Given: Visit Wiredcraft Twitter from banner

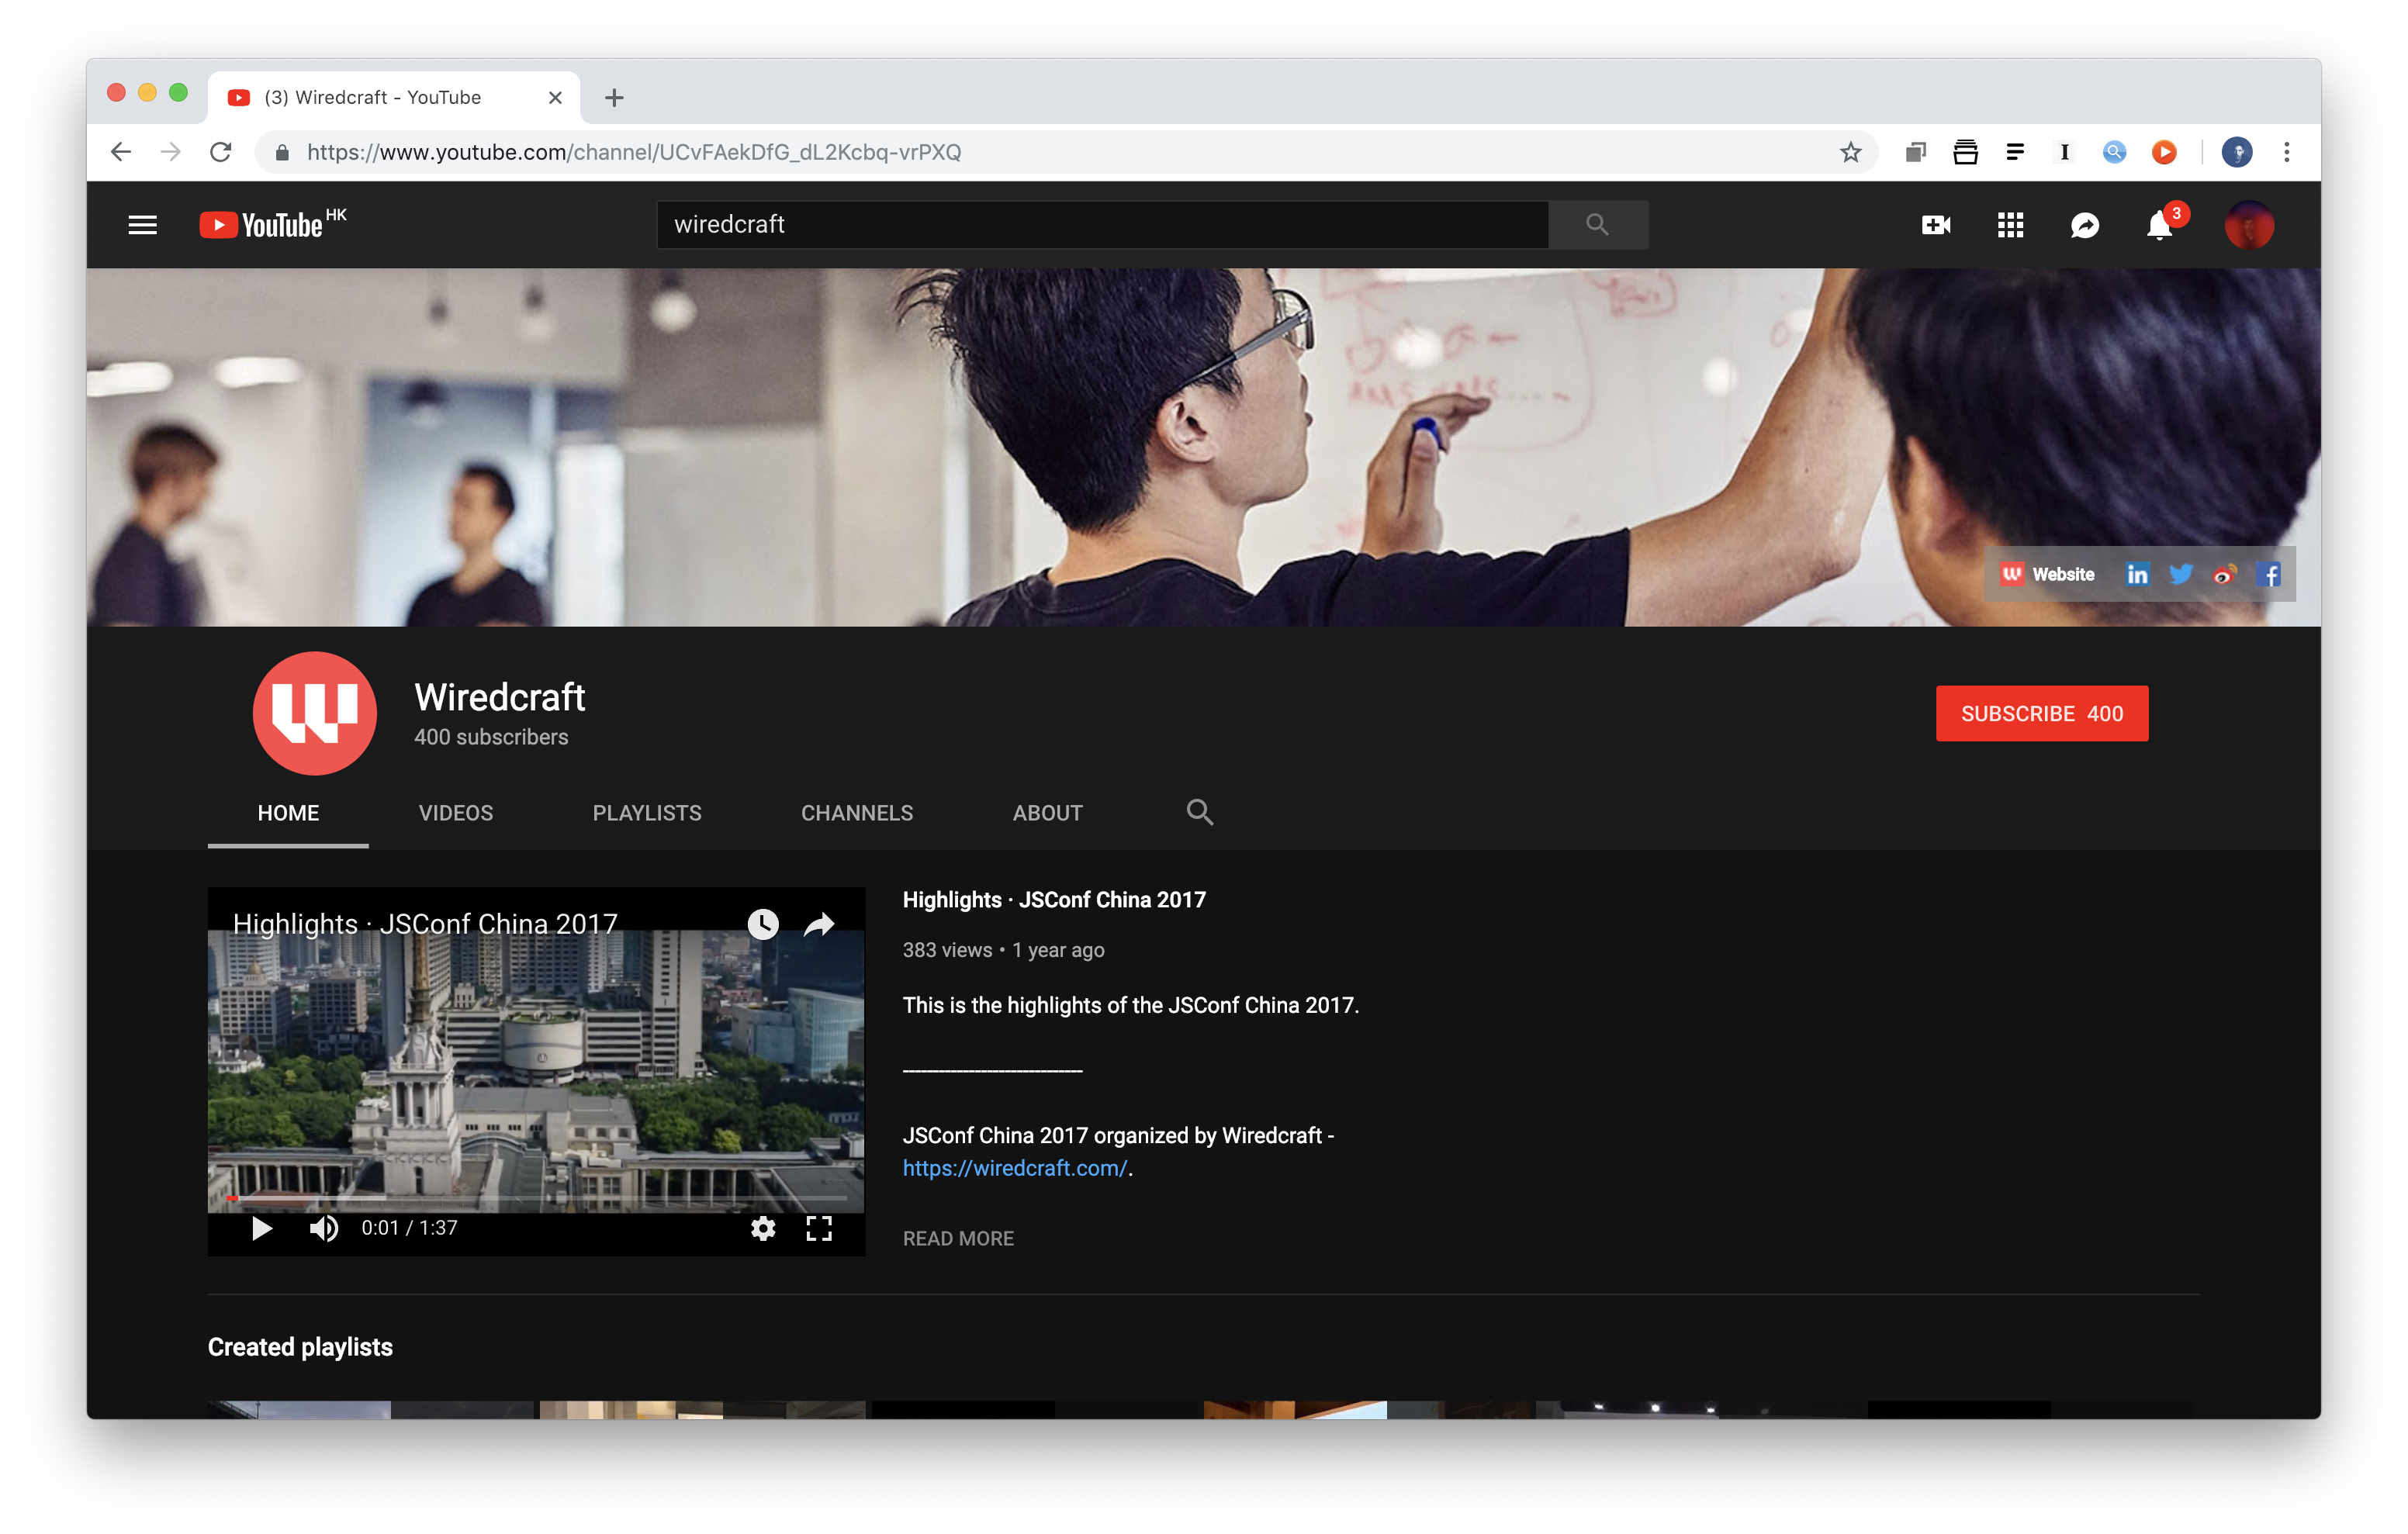Looking at the screenshot, I should (x=2181, y=574).
